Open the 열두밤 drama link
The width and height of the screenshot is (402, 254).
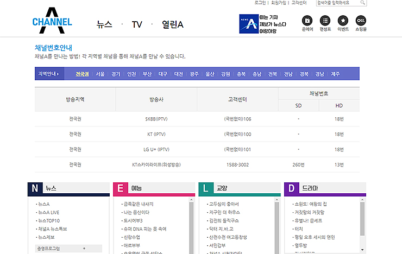[300, 245]
